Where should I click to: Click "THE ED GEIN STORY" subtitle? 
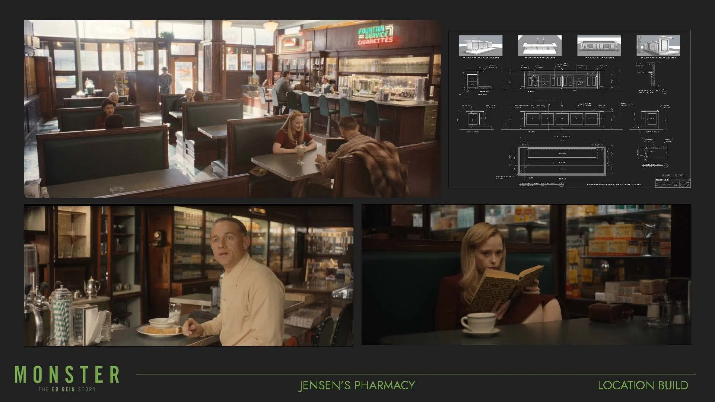click(x=67, y=389)
